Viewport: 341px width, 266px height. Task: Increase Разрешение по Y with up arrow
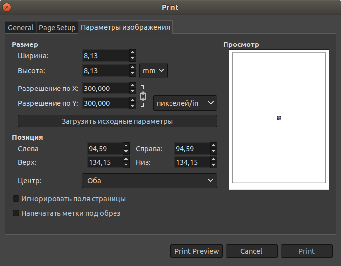(133, 100)
